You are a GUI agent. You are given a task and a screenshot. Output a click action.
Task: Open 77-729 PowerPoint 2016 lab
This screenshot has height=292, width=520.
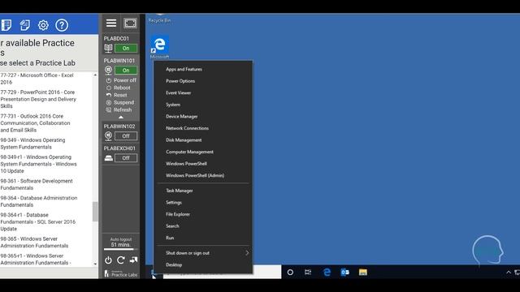click(x=38, y=99)
